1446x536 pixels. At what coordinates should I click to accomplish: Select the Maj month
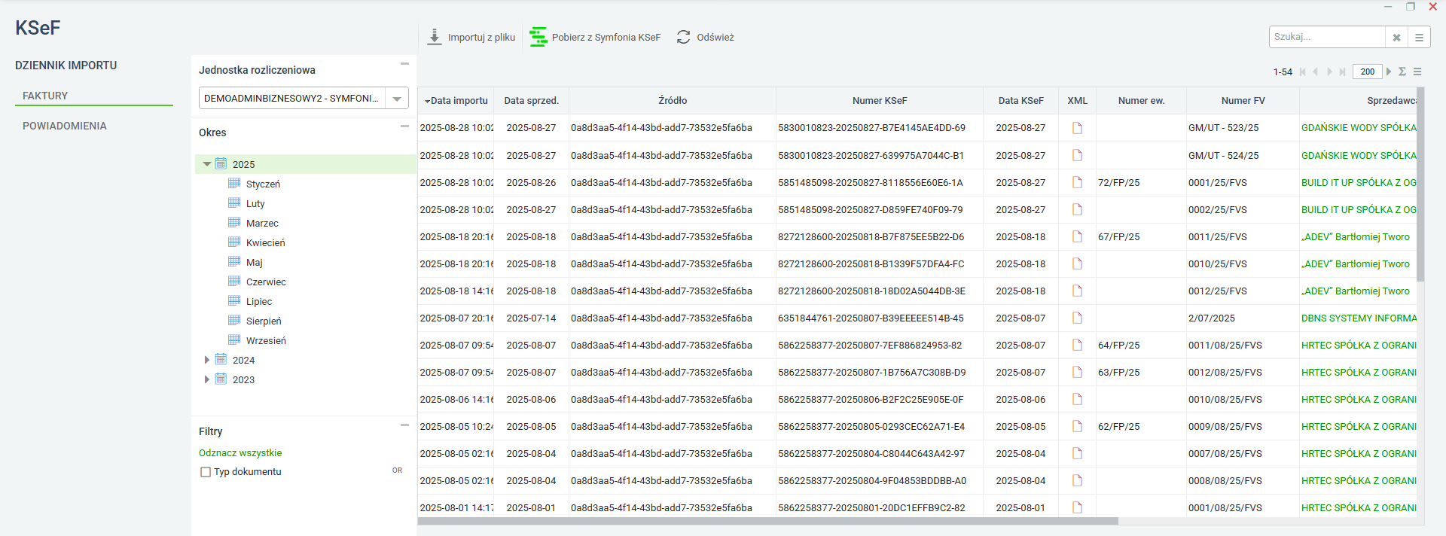click(x=254, y=262)
